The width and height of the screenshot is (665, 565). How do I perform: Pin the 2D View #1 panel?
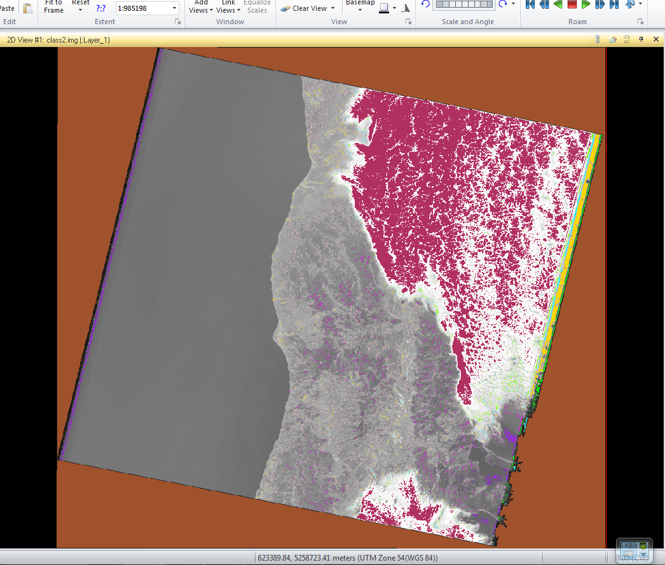pyautogui.click(x=641, y=39)
